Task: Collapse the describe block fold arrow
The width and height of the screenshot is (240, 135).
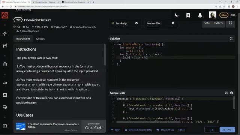Action: (115, 99)
